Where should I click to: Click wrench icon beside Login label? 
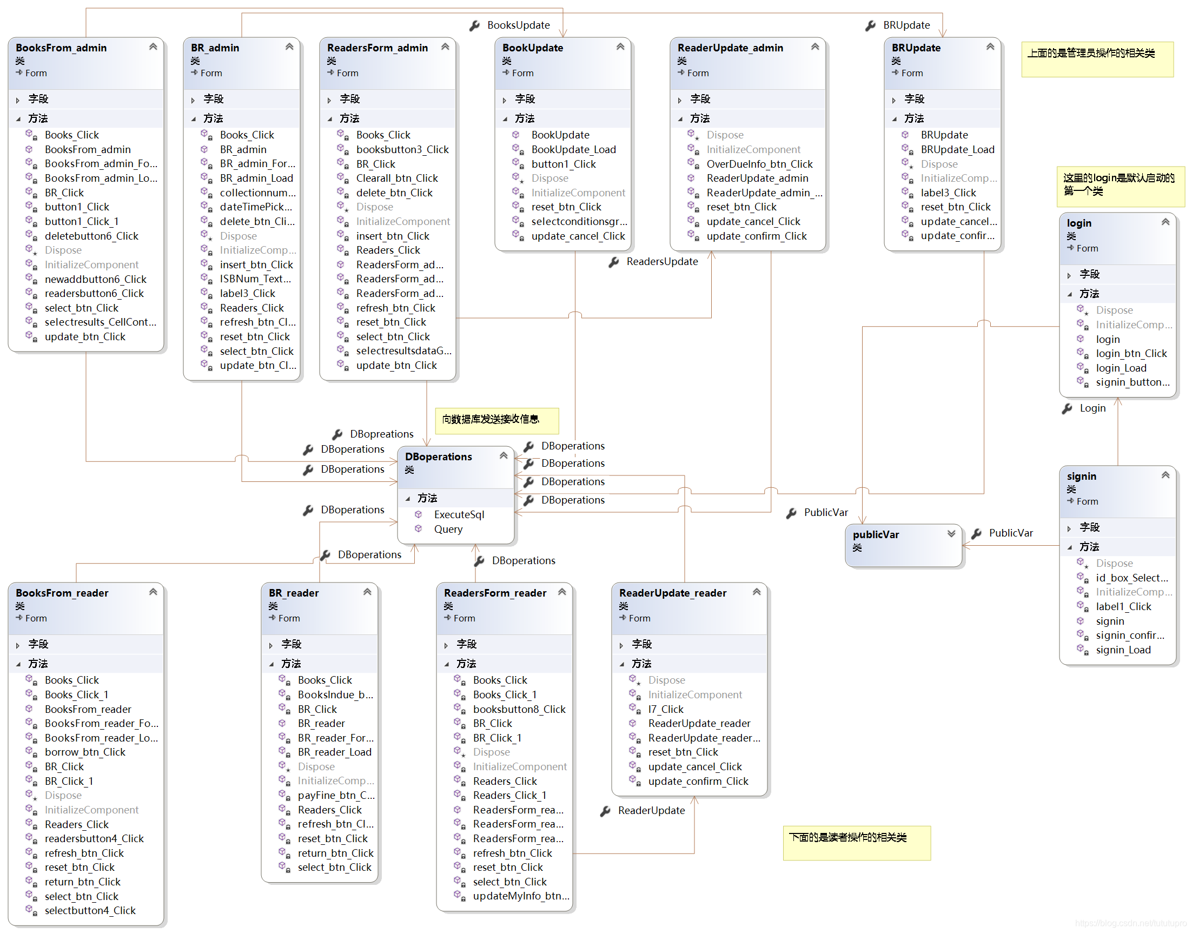1067,408
